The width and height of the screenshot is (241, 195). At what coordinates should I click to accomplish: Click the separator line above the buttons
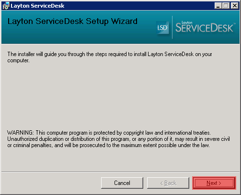pos(120,172)
